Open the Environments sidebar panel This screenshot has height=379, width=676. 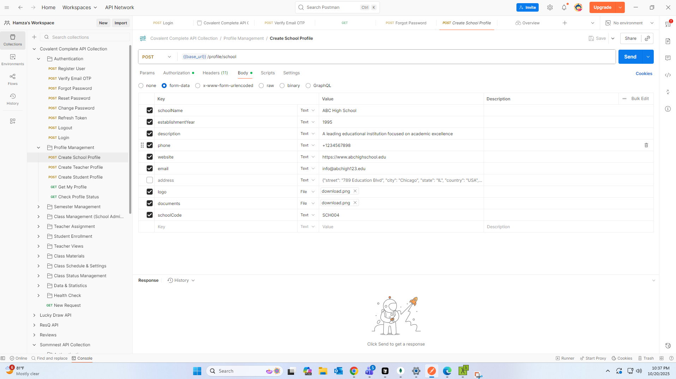click(13, 60)
